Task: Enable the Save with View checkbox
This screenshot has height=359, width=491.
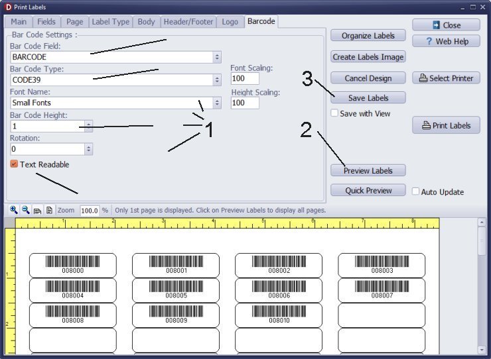Action: [x=335, y=113]
